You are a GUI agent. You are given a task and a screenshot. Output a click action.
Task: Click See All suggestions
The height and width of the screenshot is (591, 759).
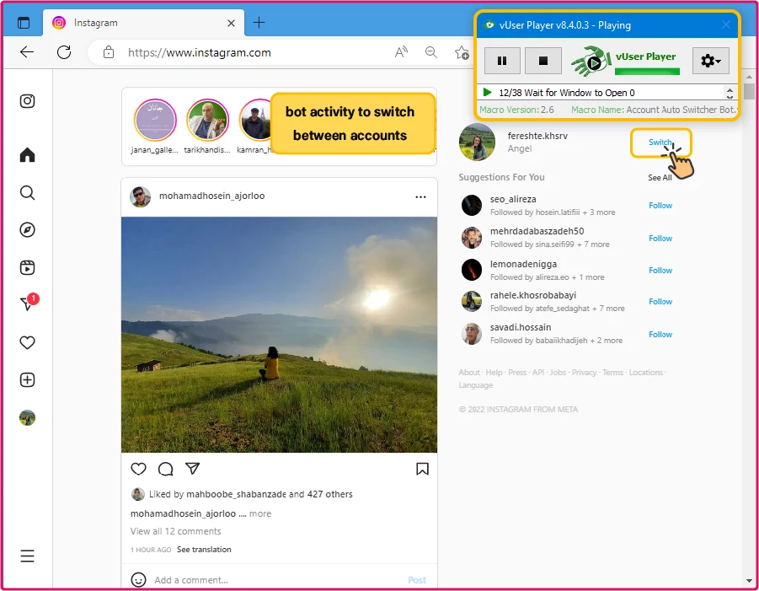coord(660,178)
